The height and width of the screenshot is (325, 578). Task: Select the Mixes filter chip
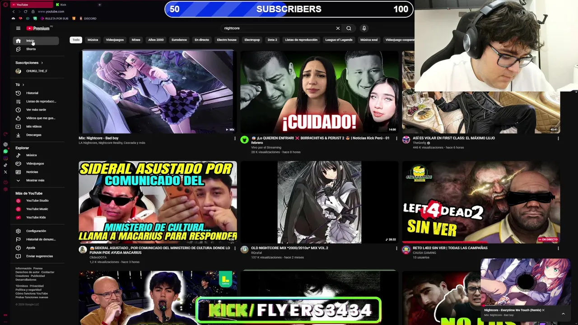[136, 40]
